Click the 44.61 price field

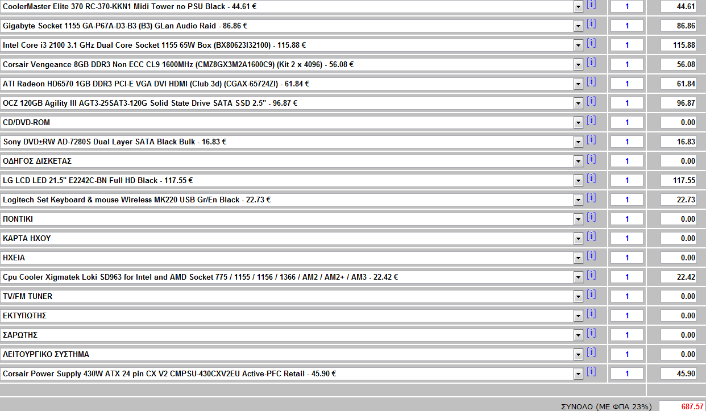pos(679,7)
